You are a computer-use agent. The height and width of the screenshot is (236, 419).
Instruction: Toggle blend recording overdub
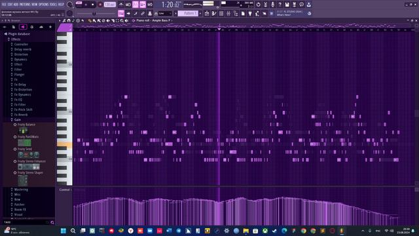point(143,5)
